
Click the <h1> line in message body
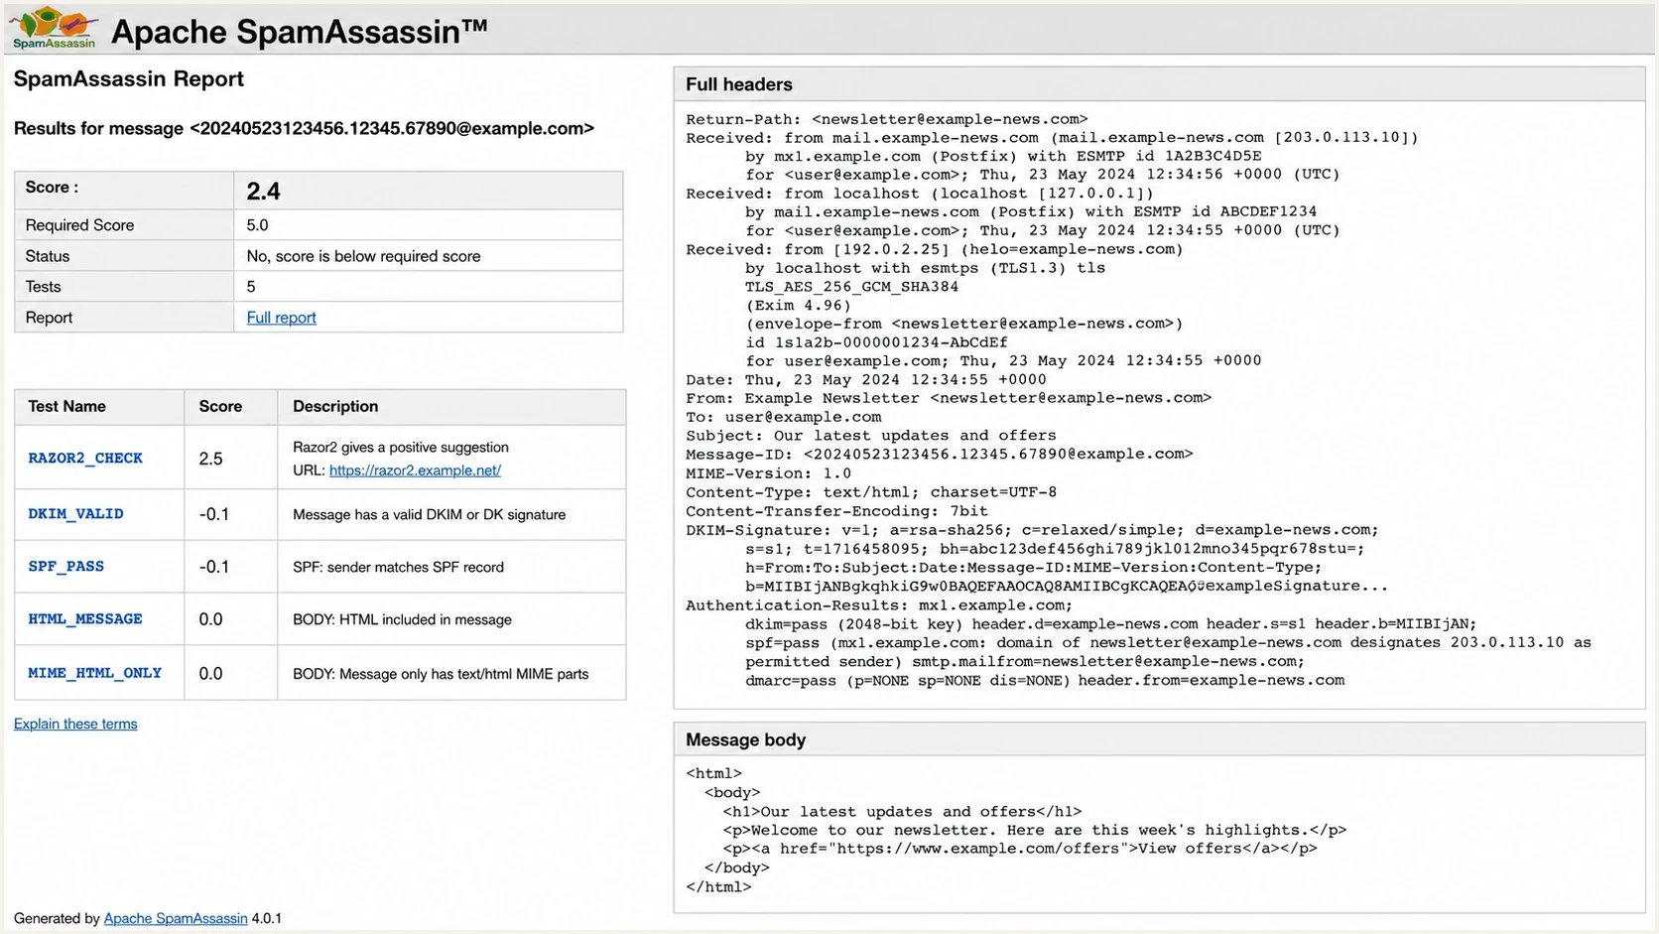902,812
